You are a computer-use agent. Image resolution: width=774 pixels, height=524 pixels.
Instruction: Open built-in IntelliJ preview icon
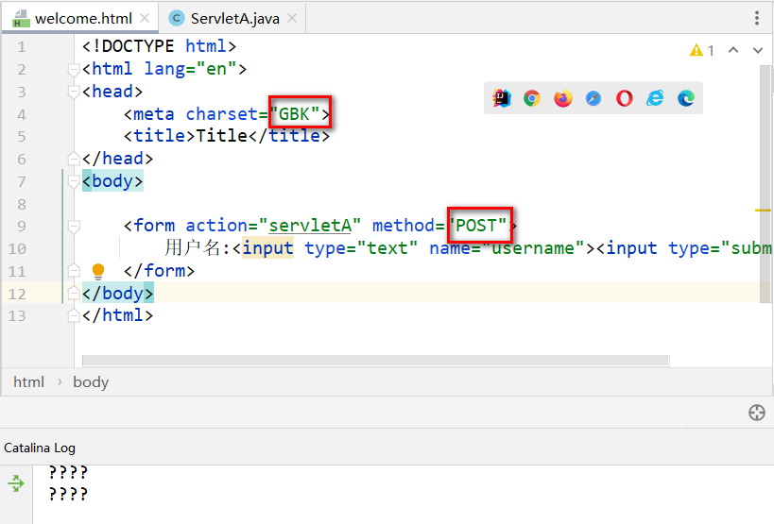[x=502, y=98]
